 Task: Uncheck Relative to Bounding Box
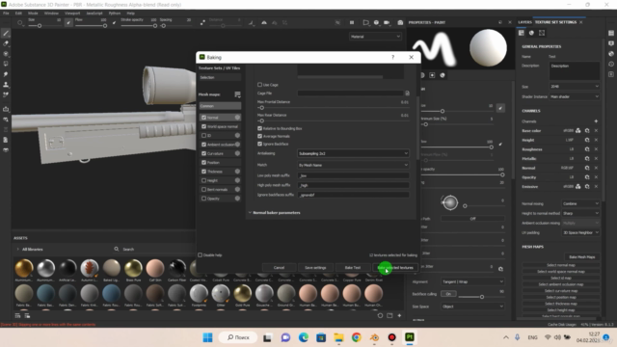[x=259, y=128]
